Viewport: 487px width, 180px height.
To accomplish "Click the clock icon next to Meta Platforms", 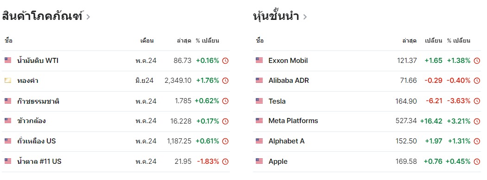I will click(x=477, y=121).
